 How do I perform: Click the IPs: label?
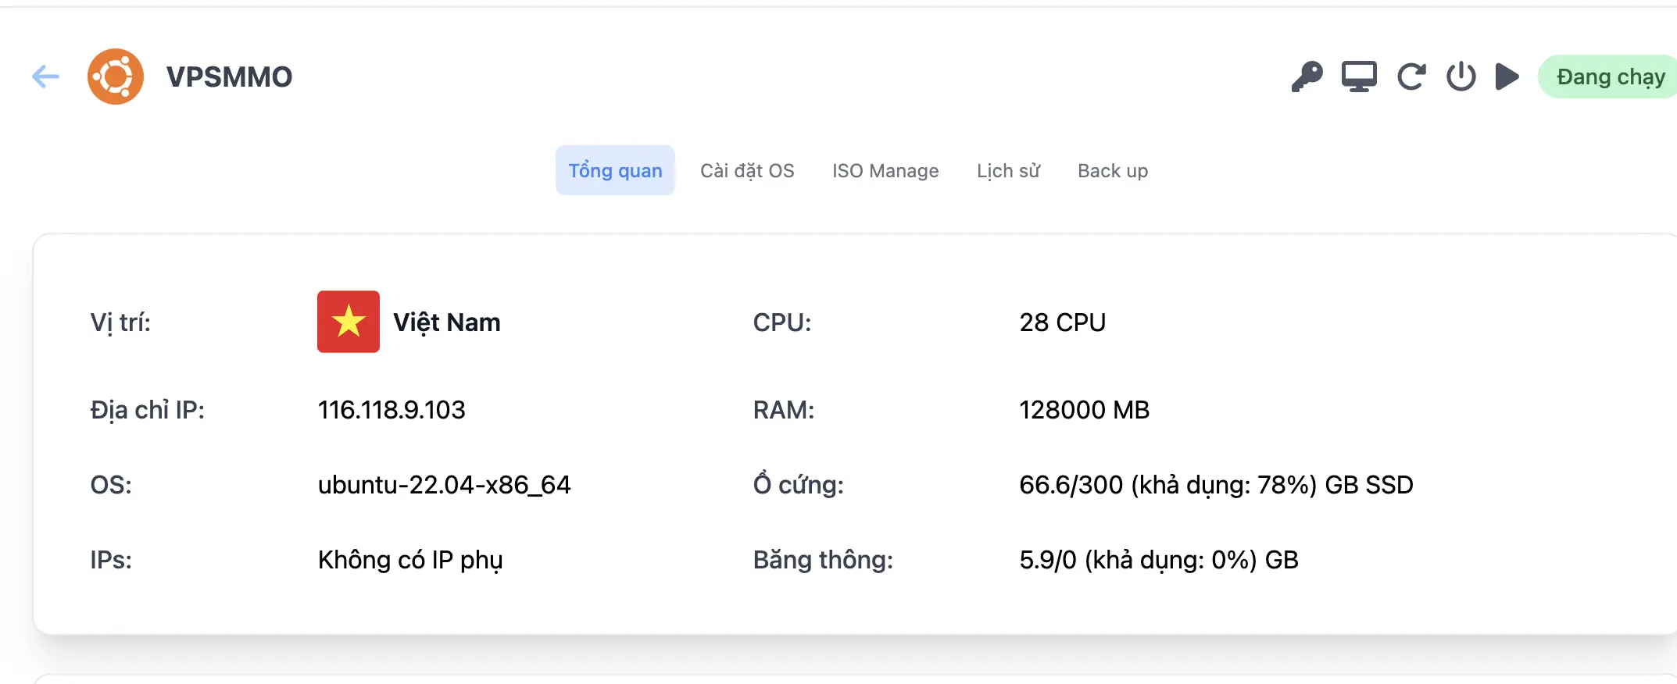coord(111,560)
